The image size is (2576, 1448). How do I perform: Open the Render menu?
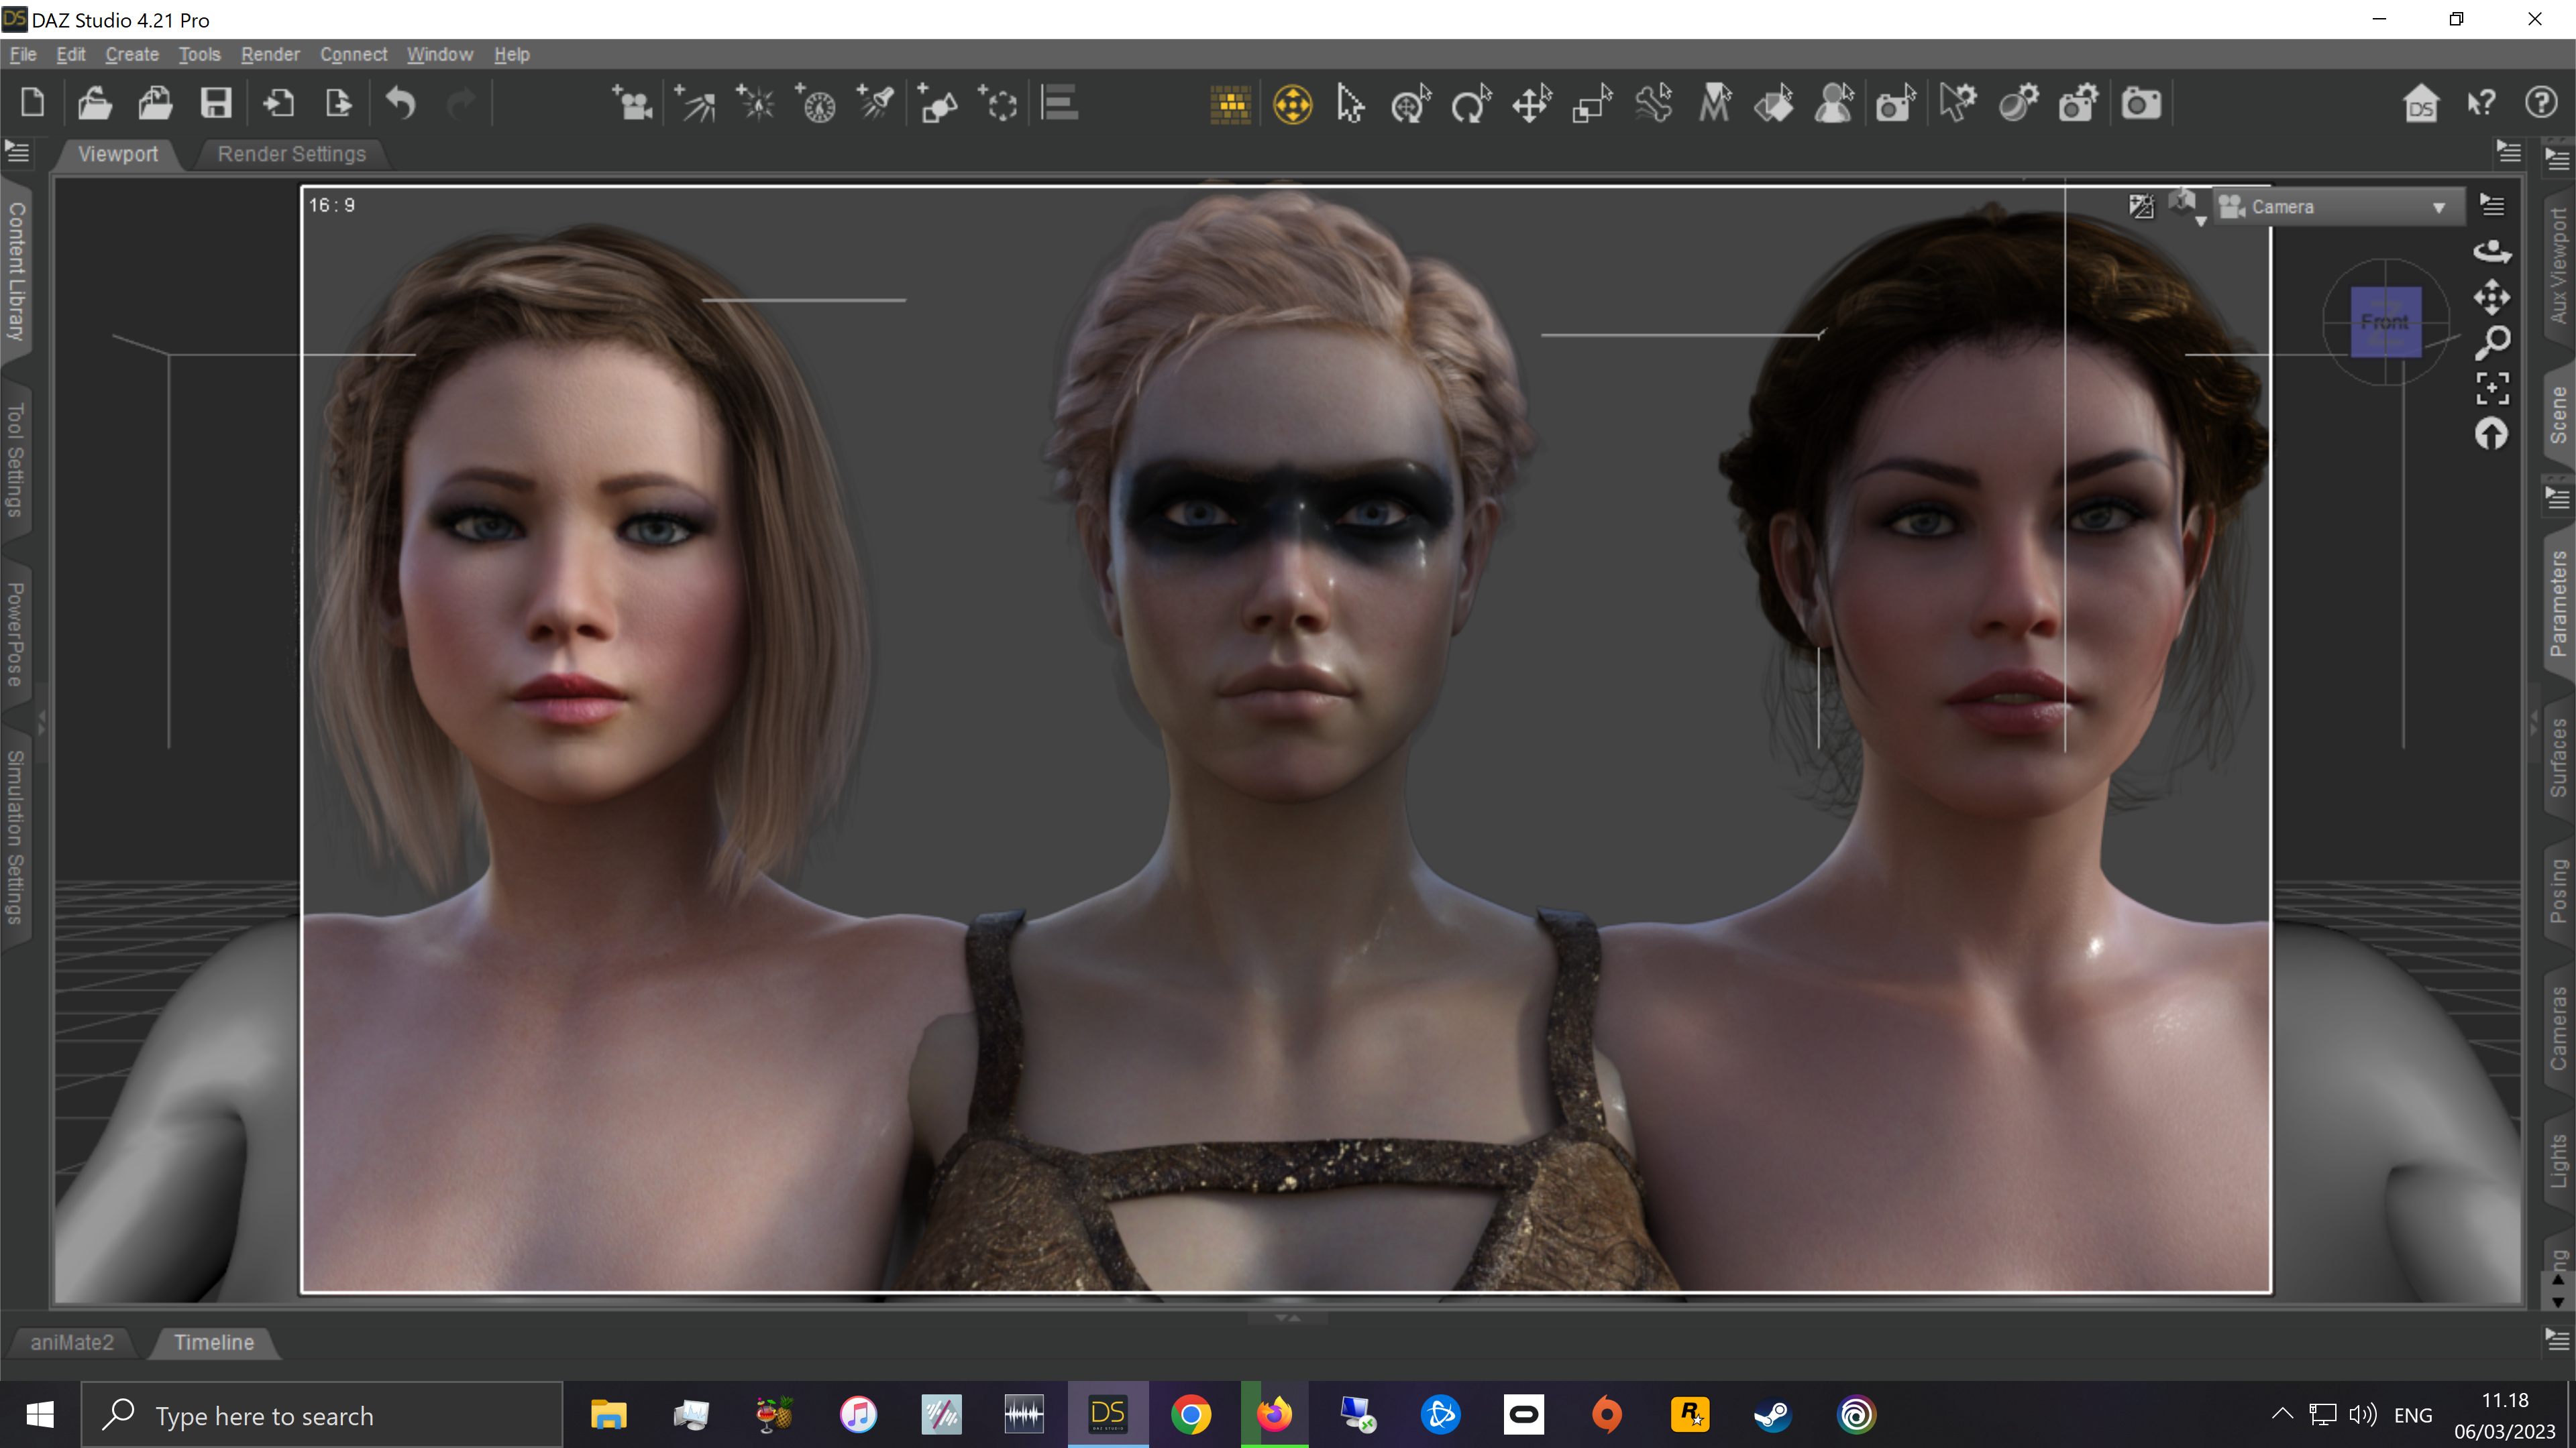point(269,55)
